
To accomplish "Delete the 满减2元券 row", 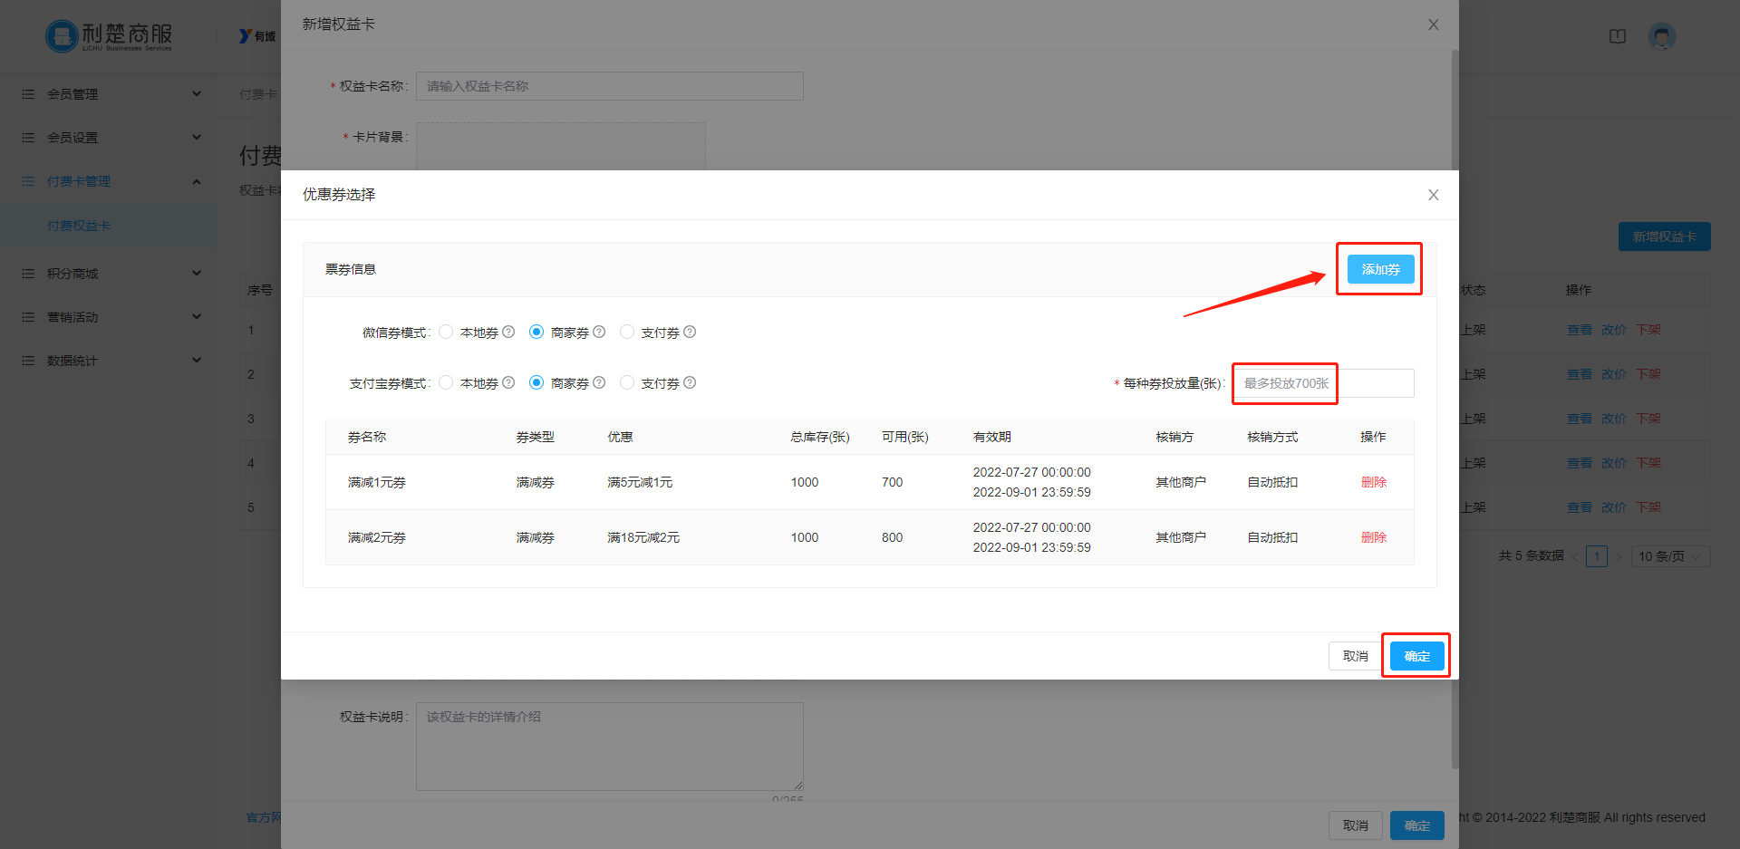I will pyautogui.click(x=1373, y=537).
